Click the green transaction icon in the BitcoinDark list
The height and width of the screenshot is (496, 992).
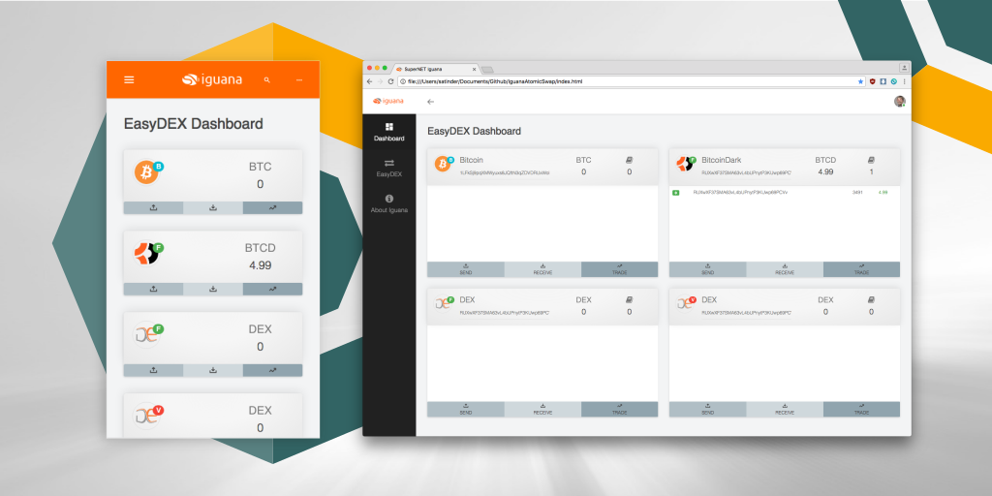[675, 192]
